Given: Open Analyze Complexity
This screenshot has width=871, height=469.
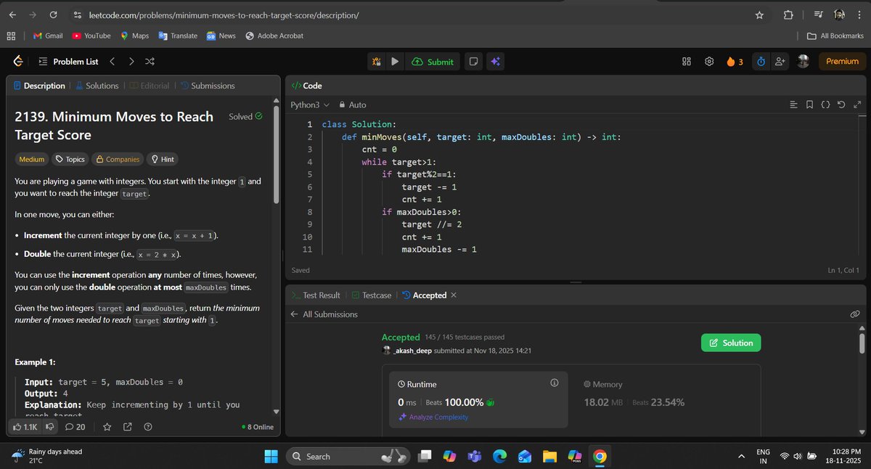Looking at the screenshot, I should [433, 417].
